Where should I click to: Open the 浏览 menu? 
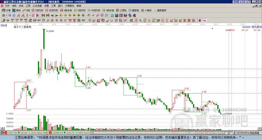coord(14,6)
